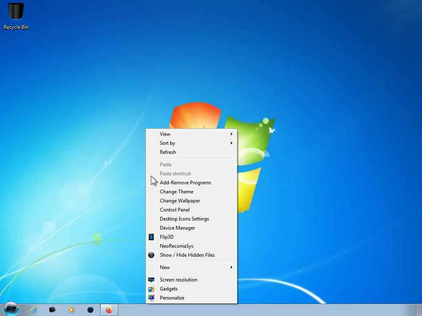422x316 pixels.
Task: Click the Gadgets menu icon
Action: tap(151, 289)
